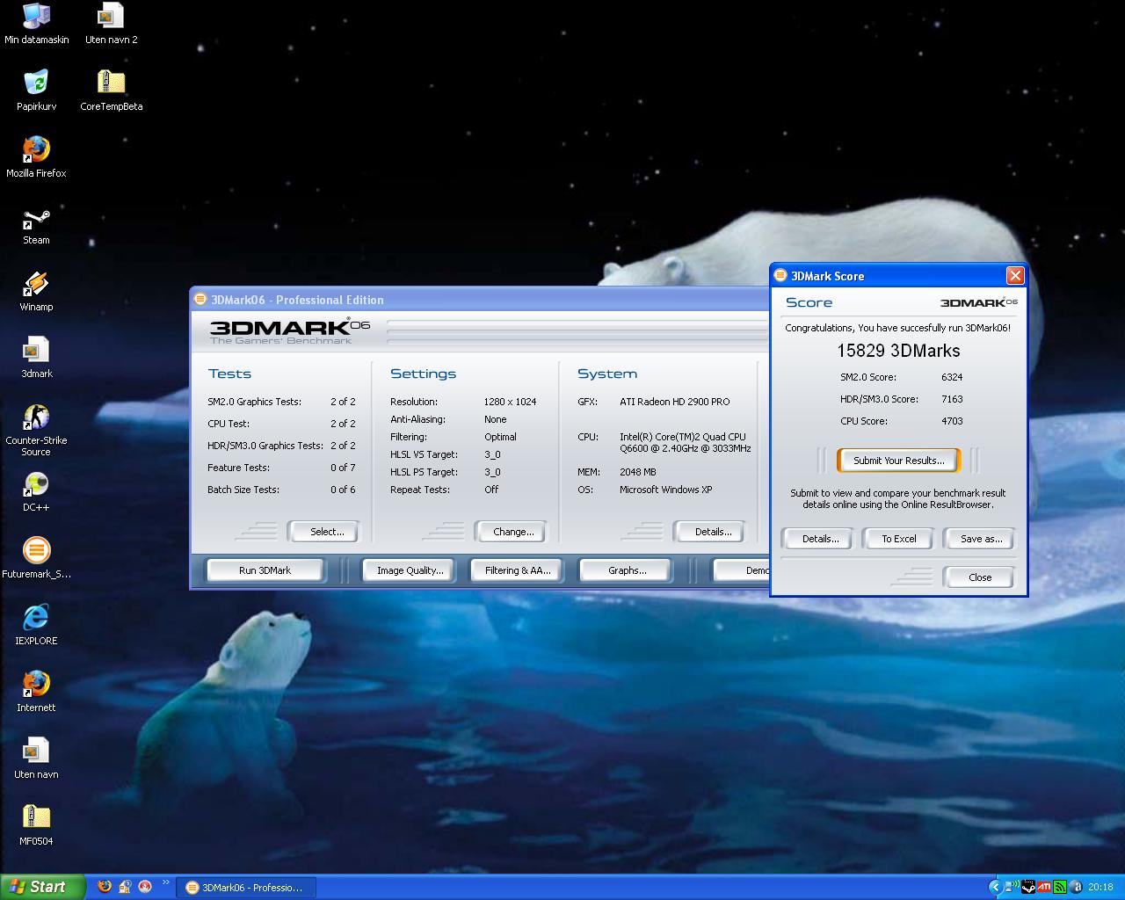
Task: Click the red round quick launch icon
Action: point(145,887)
